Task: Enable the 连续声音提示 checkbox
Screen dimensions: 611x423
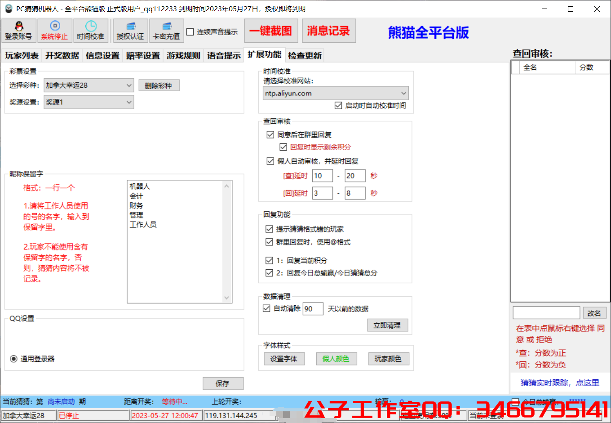Action: pyautogui.click(x=190, y=32)
